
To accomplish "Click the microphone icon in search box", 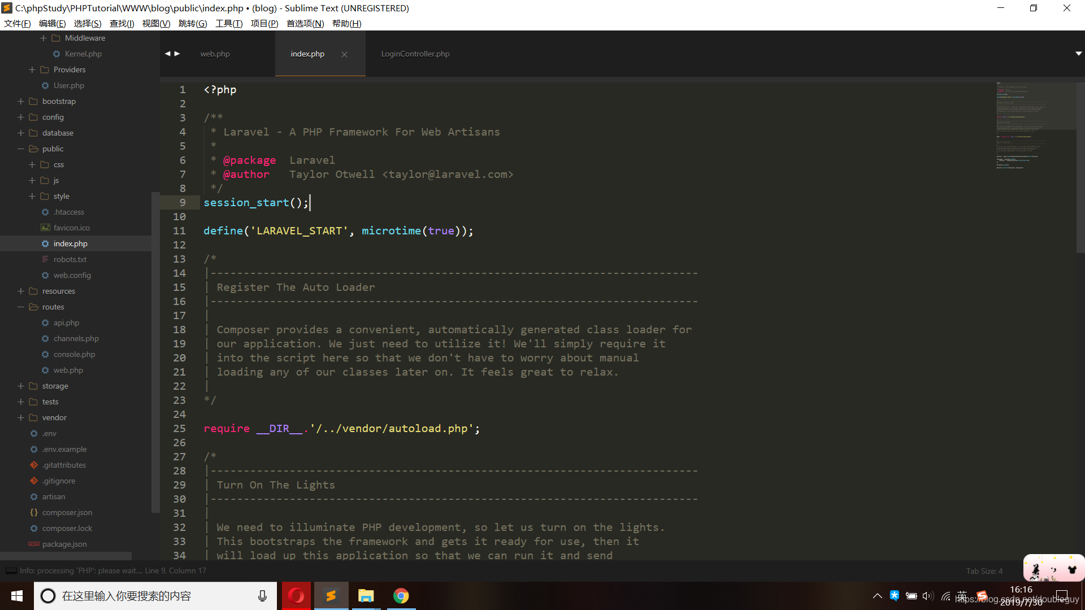I will click(262, 596).
